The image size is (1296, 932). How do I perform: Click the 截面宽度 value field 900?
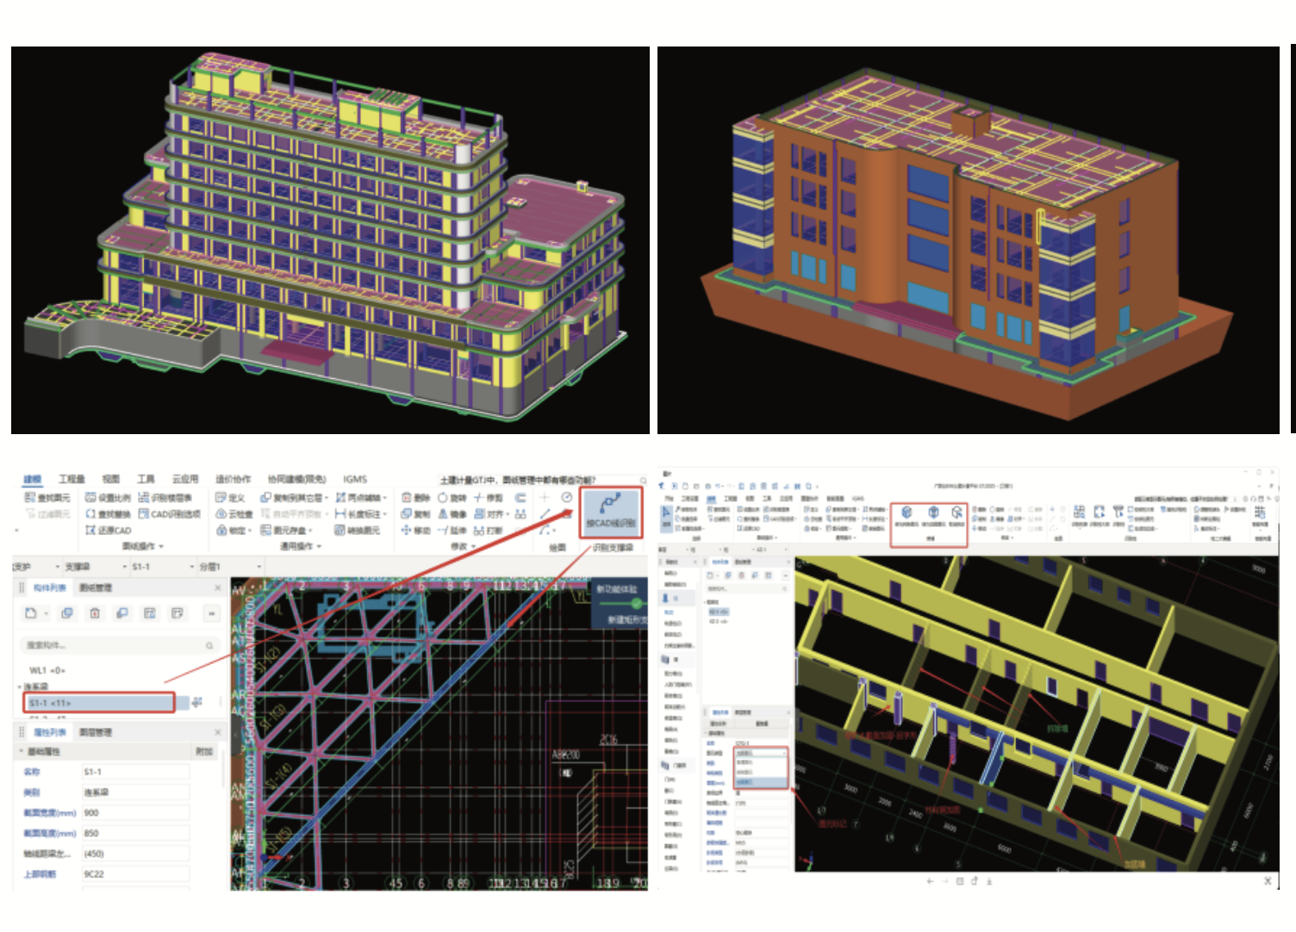click(x=134, y=812)
